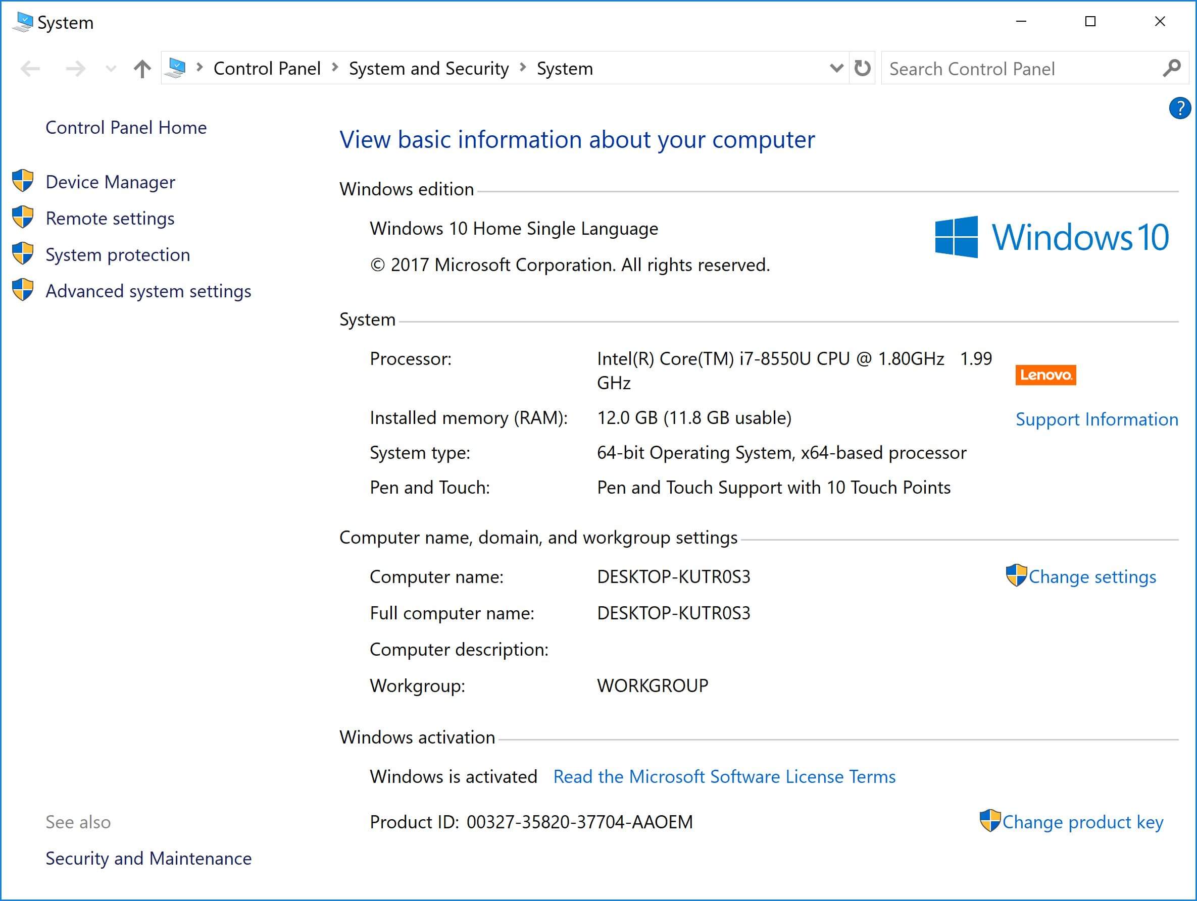1197x901 pixels.
Task: Open the recent locations dropdown arrow
Action: 111,69
